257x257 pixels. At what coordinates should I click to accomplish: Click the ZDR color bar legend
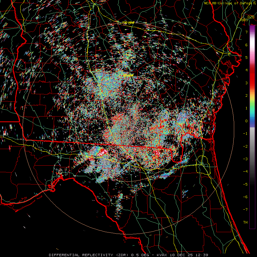click(x=252, y=127)
